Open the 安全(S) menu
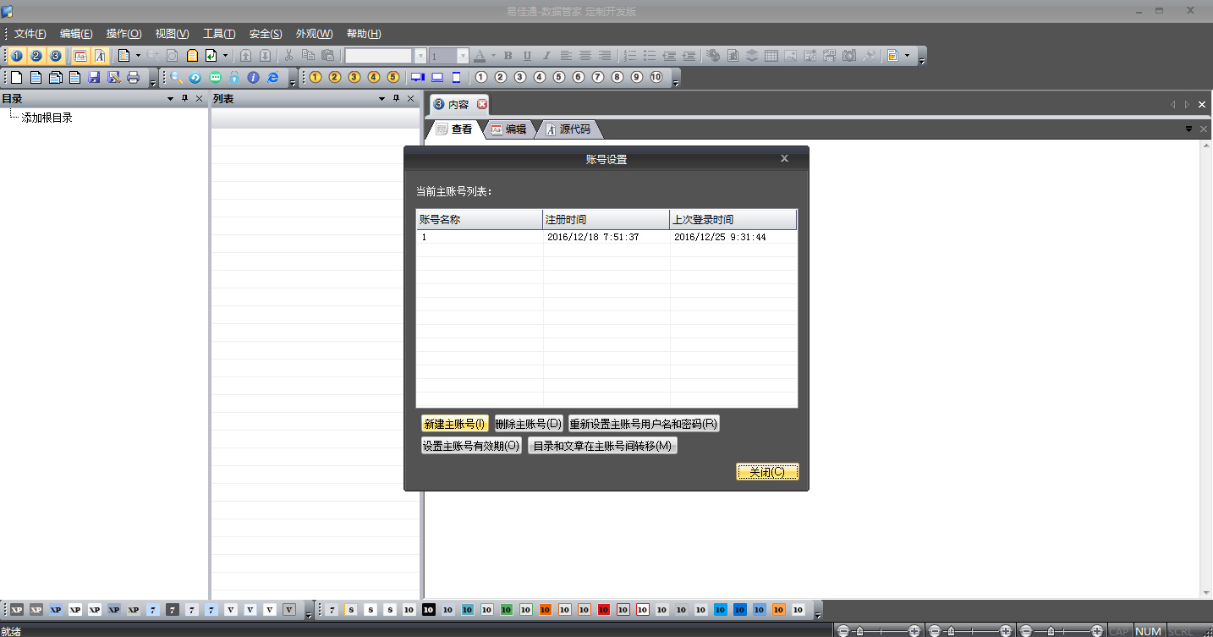 pos(265,34)
